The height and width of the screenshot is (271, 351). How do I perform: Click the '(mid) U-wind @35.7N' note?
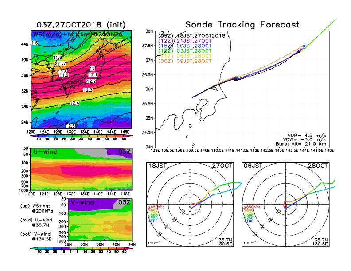coord(36,222)
